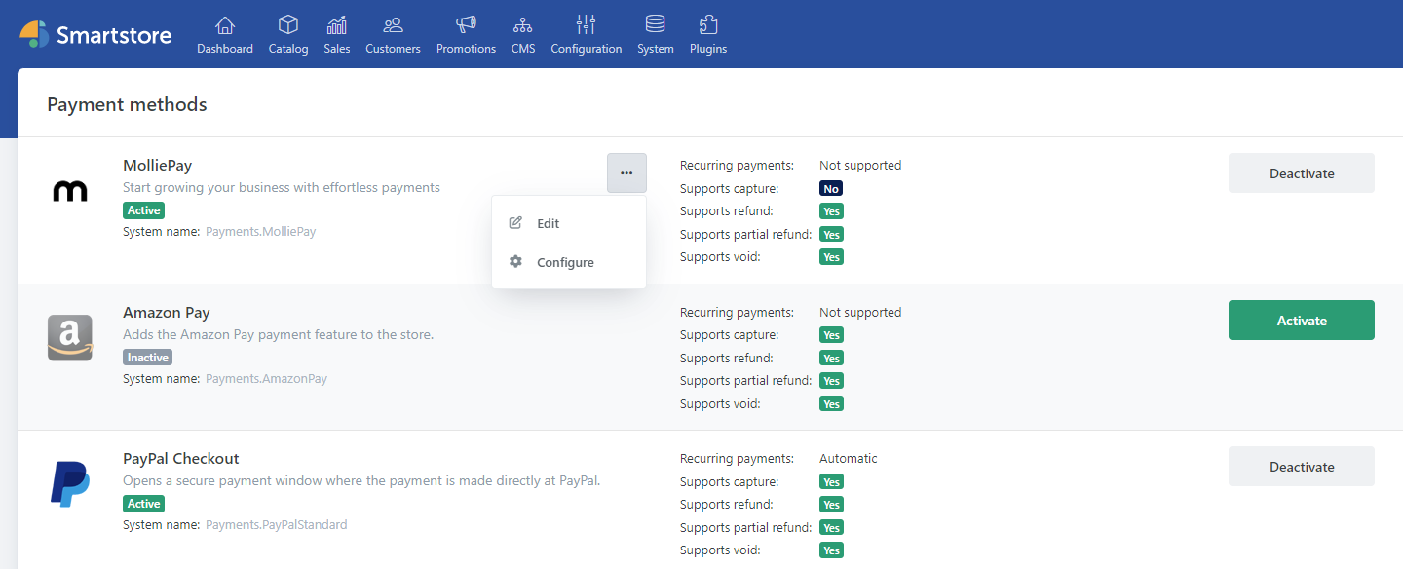
Task: Click the Amazon Pay Inactive badge
Action: point(147,358)
